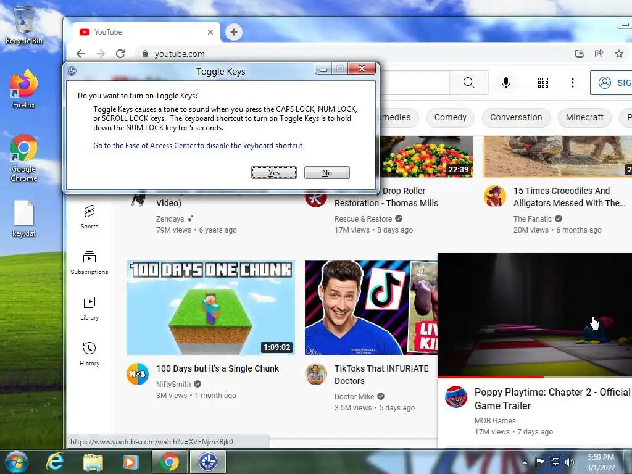Open the Windows Start menu

pyautogui.click(x=16, y=462)
